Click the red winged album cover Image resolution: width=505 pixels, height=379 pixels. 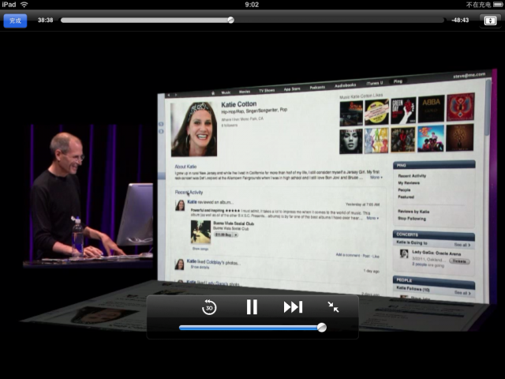tap(461, 107)
